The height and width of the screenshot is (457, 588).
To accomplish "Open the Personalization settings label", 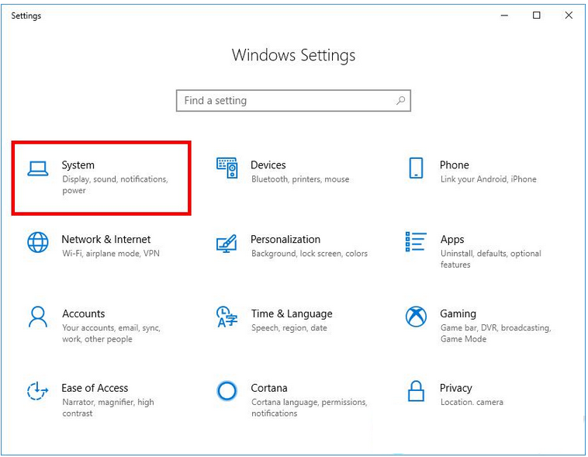I will 285,240.
